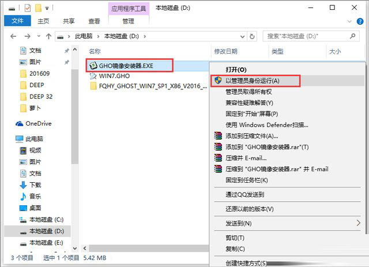The height and width of the screenshot is (267, 369).
Task: Open 图片 pinned in quick access
Action: pyautogui.click(x=35, y=62)
